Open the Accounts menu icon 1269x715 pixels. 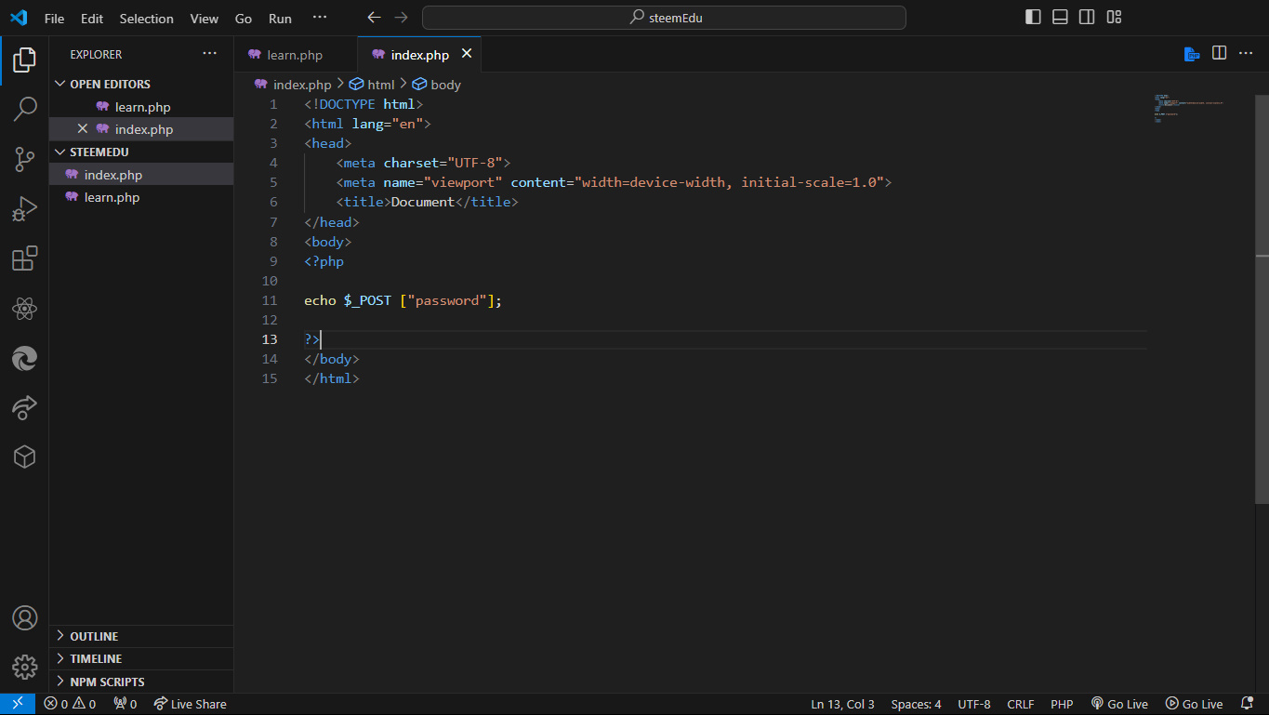[x=24, y=617]
